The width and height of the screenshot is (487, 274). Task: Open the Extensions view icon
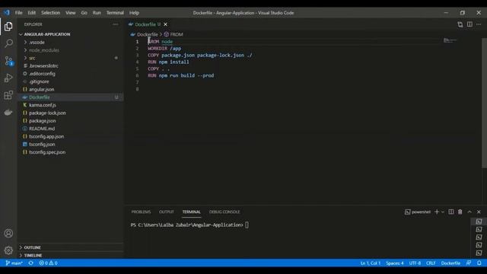[x=8, y=95]
